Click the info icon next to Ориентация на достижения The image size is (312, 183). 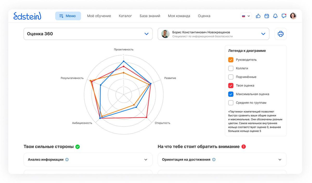[213, 160]
